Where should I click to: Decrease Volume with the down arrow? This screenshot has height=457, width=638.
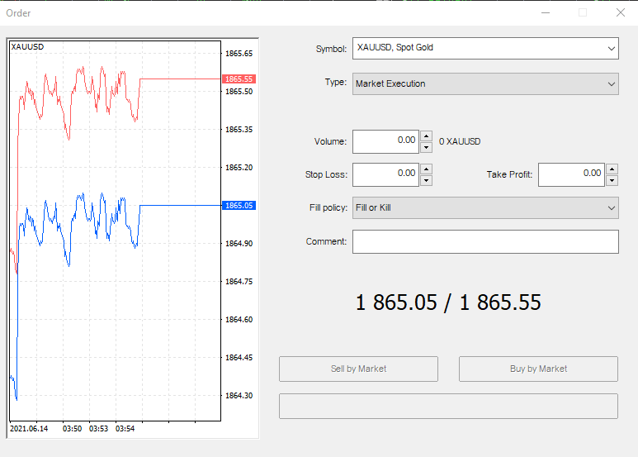pos(426,147)
